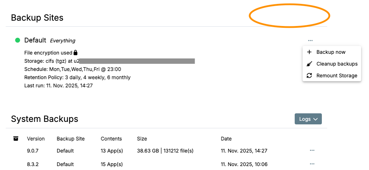Click the archive box icon in table header
Viewport: 369px width, 170px height.
(x=16, y=139)
